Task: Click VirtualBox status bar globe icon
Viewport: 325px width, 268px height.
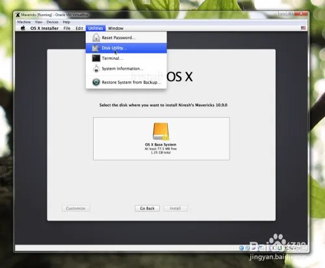Action: coord(241,248)
